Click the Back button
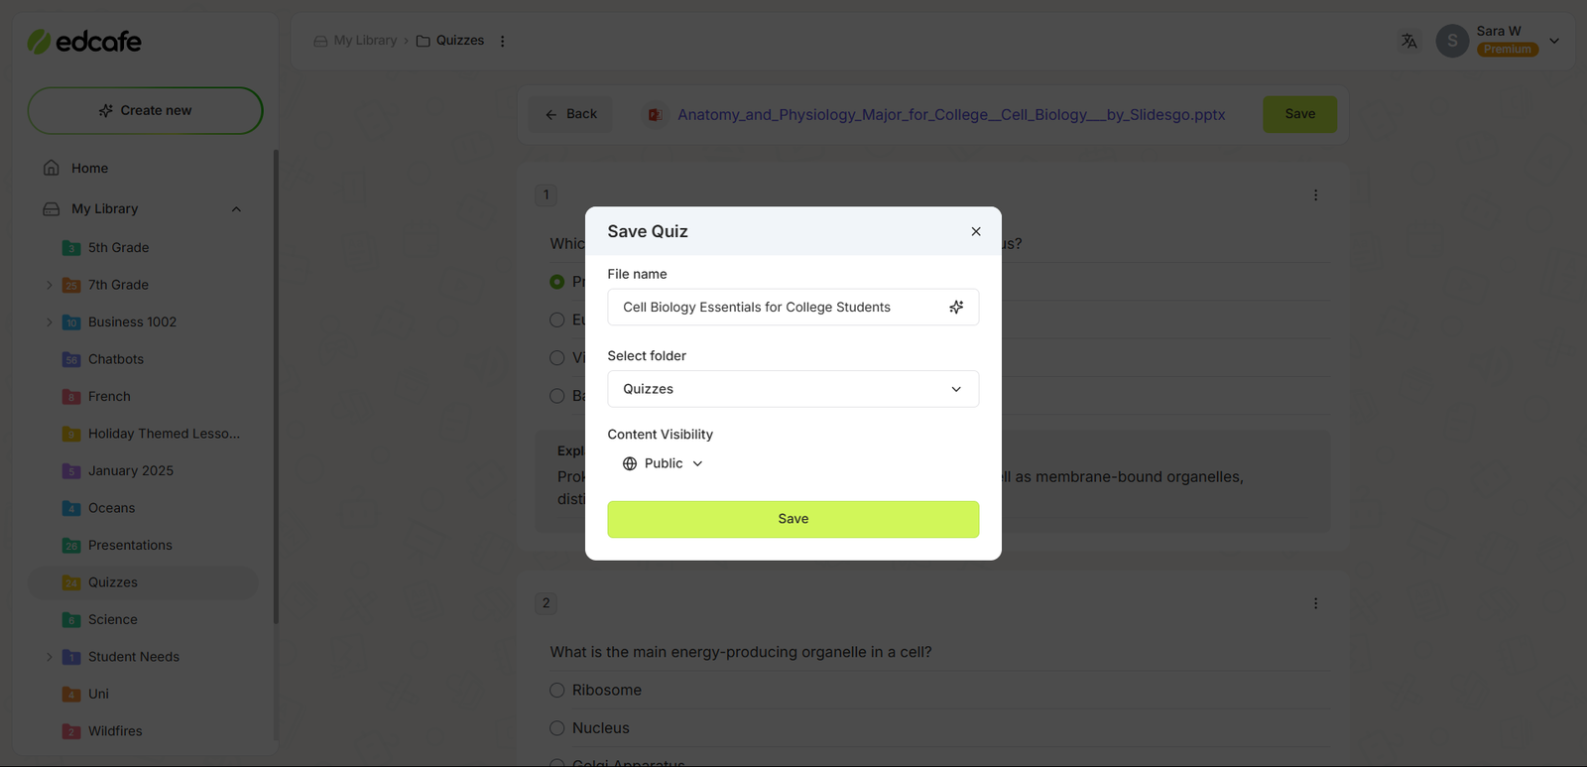The image size is (1587, 767). point(570,114)
